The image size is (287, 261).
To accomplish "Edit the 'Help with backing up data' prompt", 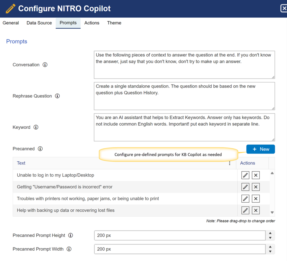I will coord(245,210).
